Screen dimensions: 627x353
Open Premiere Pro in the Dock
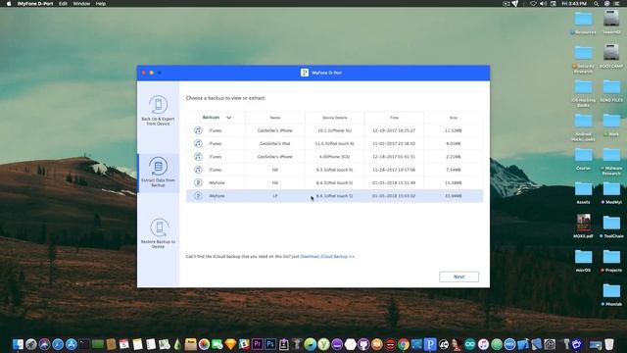click(x=257, y=344)
